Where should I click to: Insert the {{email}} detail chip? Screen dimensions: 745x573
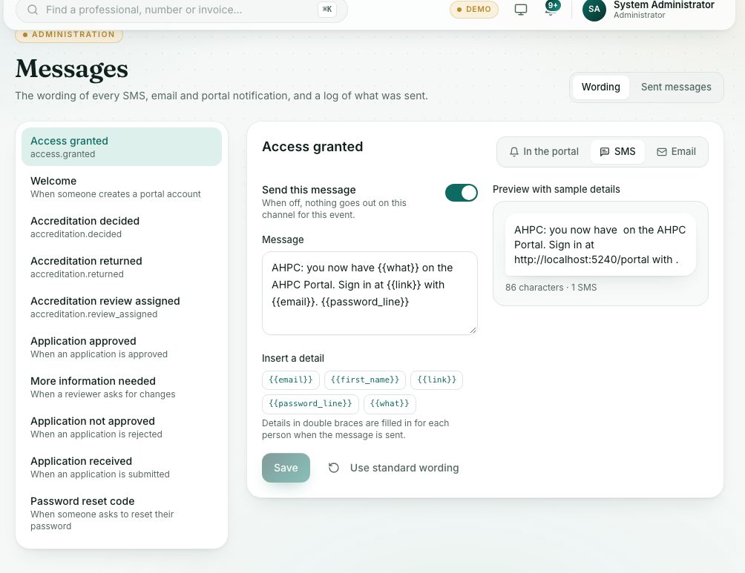290,380
